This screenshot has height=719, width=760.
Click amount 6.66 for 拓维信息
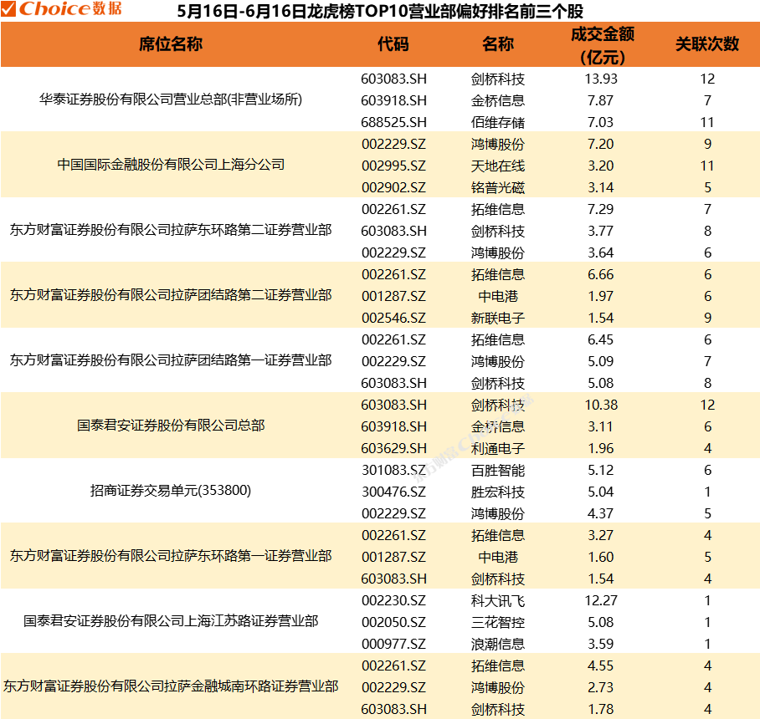pos(601,274)
